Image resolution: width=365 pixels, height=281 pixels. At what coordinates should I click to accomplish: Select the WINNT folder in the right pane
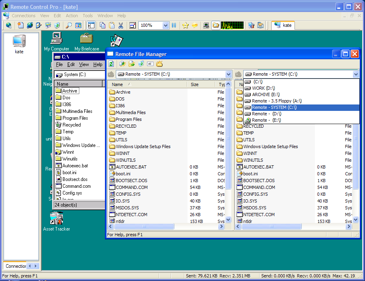click(247, 153)
